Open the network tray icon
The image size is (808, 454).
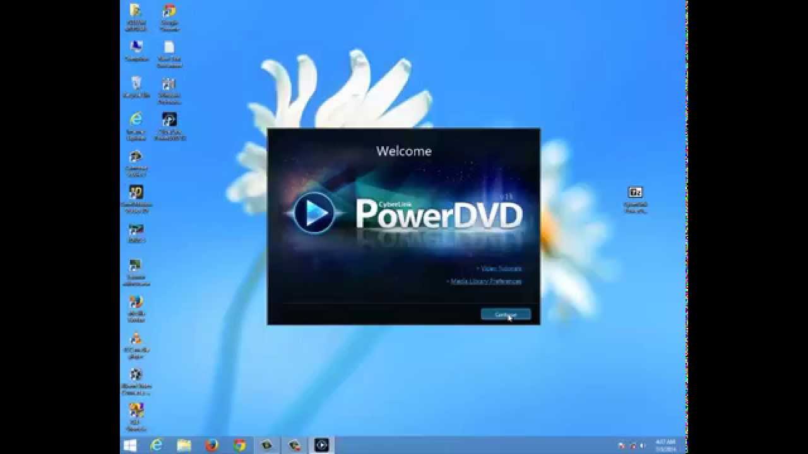[x=633, y=446]
